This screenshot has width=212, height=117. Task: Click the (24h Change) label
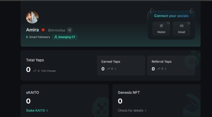click(49, 71)
